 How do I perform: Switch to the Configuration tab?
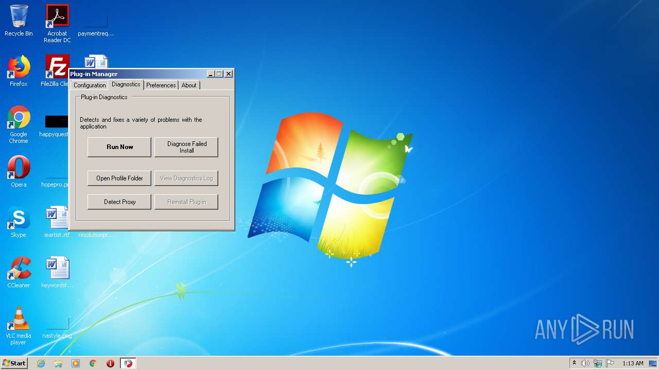pos(90,85)
